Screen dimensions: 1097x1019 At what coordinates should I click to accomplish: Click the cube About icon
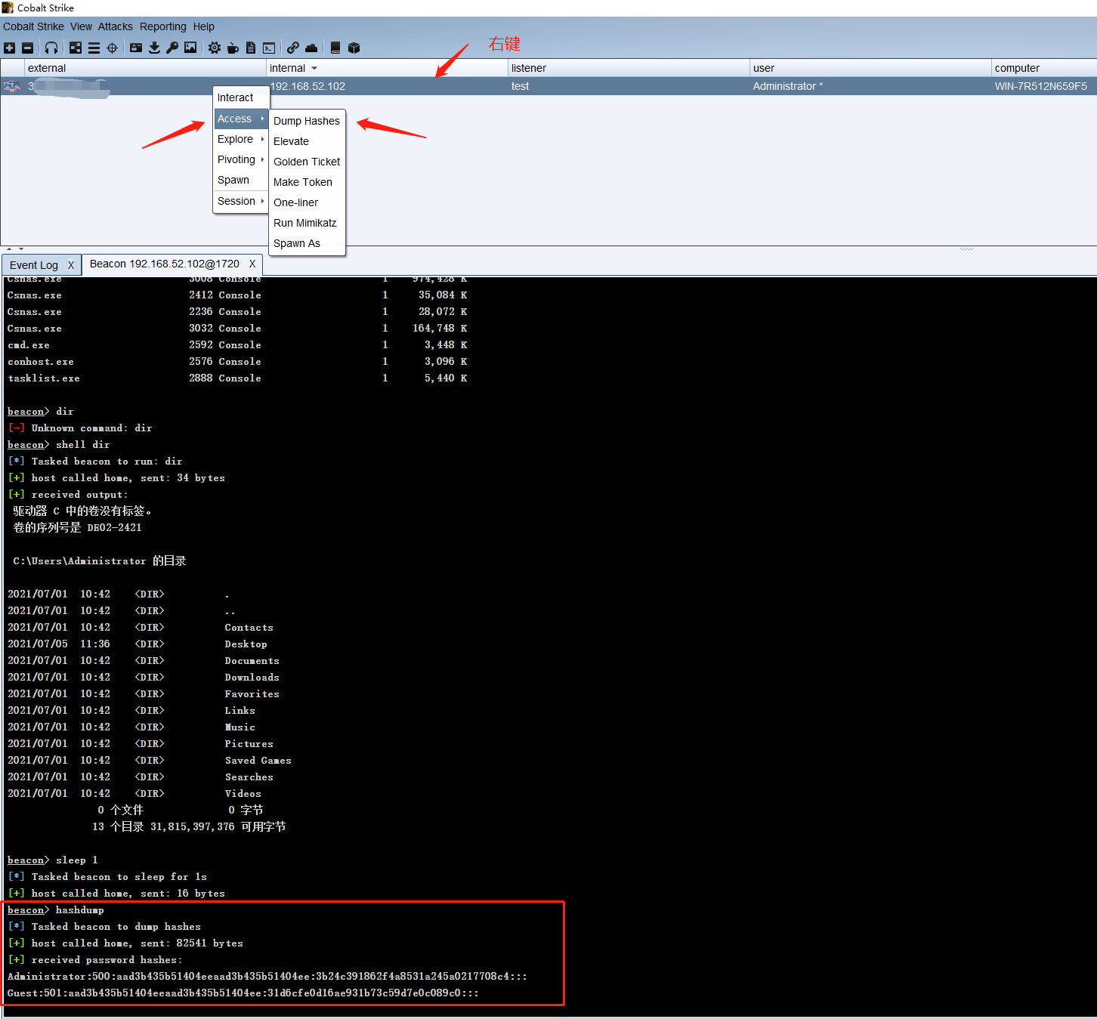[354, 48]
